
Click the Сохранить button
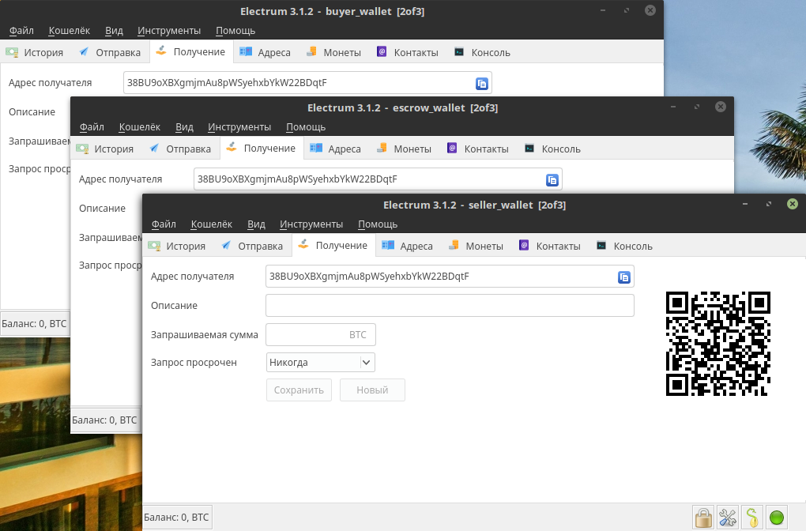click(x=299, y=390)
